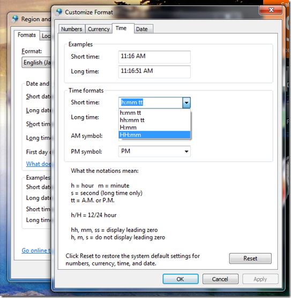Confirm with the OK button
291x298 pixels.
tap(181, 279)
